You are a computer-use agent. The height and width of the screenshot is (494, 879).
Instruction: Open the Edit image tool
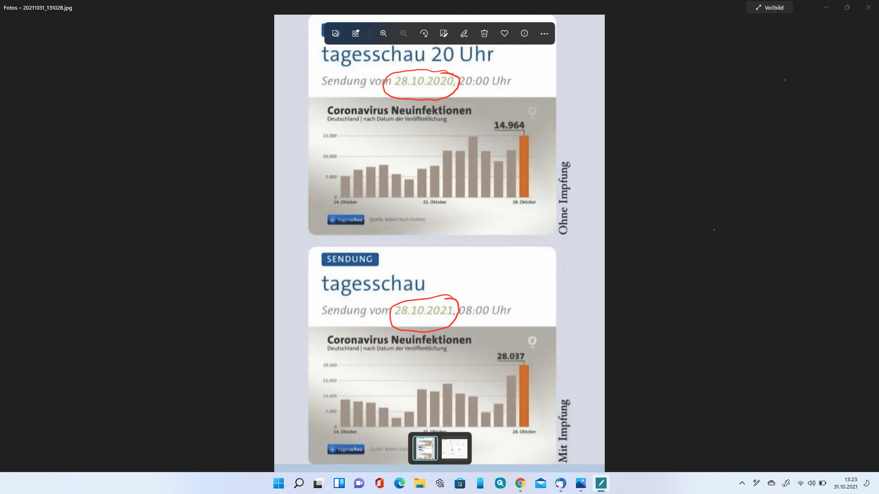point(444,33)
